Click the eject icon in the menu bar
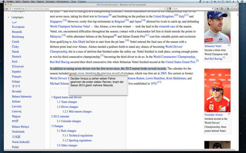 point(234,2)
